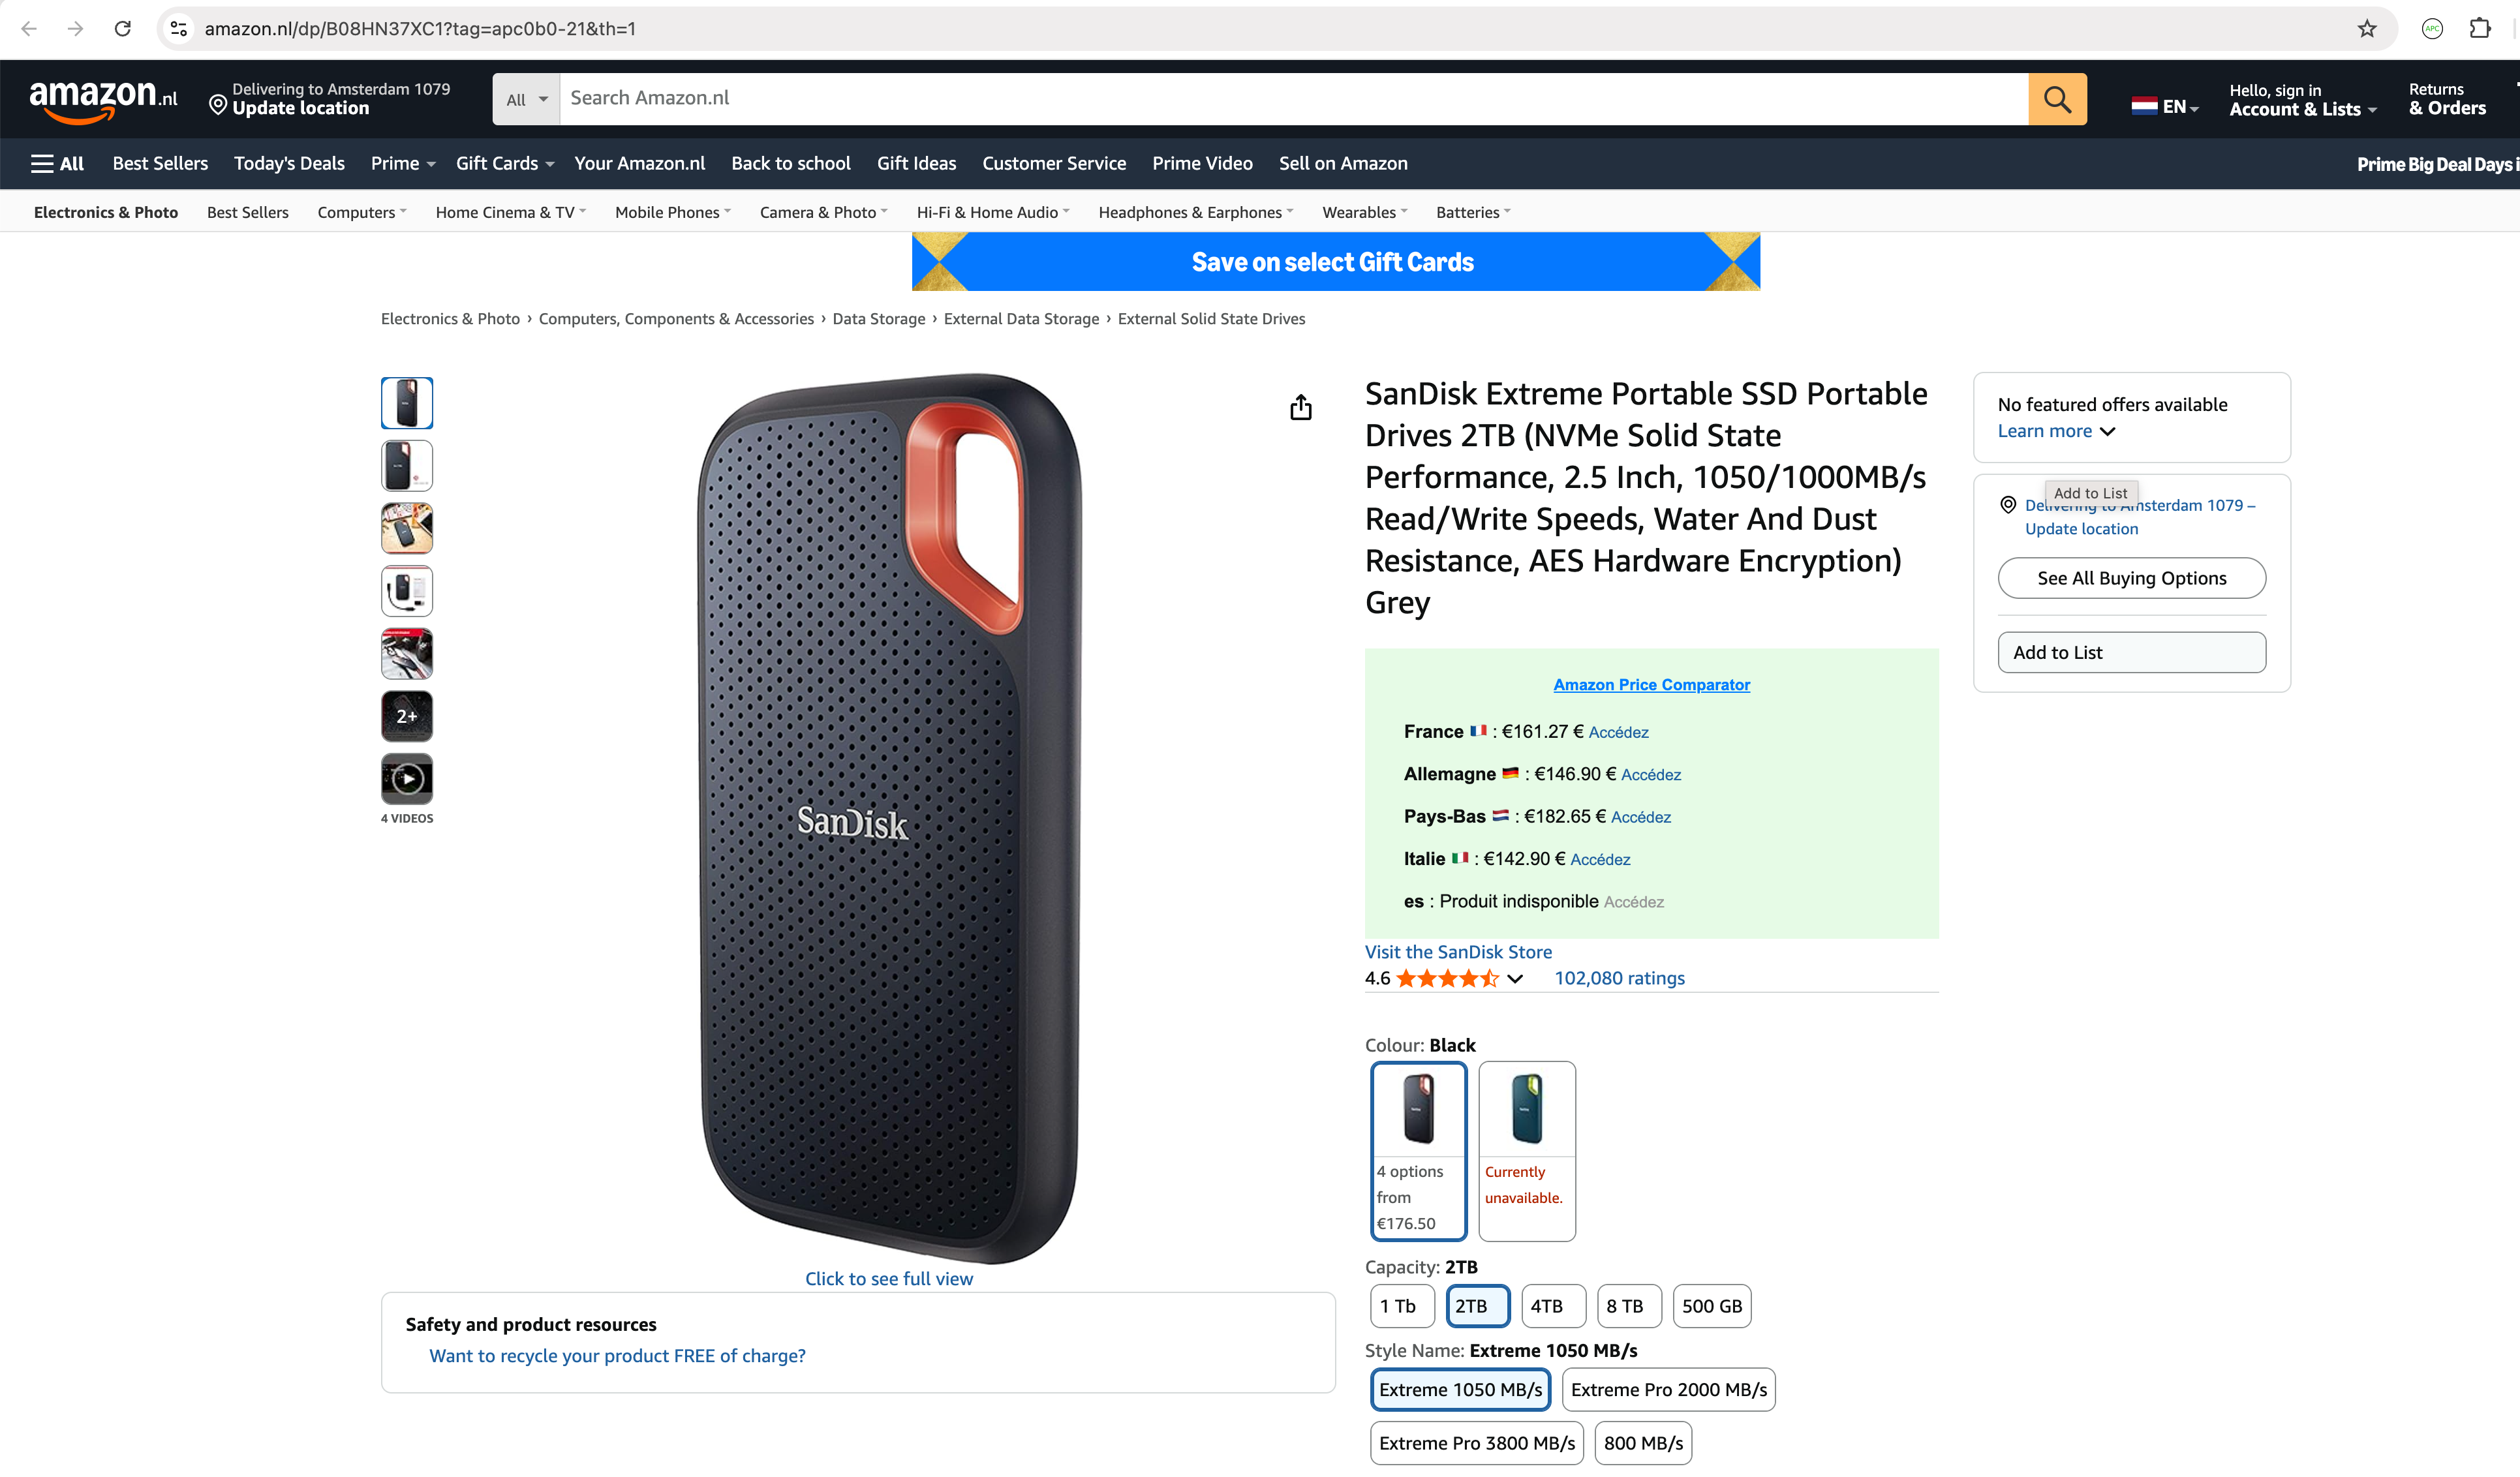Expand the star ratings breakdown chevron
Screen dimensions: 2520x1477
[x=1515, y=979]
